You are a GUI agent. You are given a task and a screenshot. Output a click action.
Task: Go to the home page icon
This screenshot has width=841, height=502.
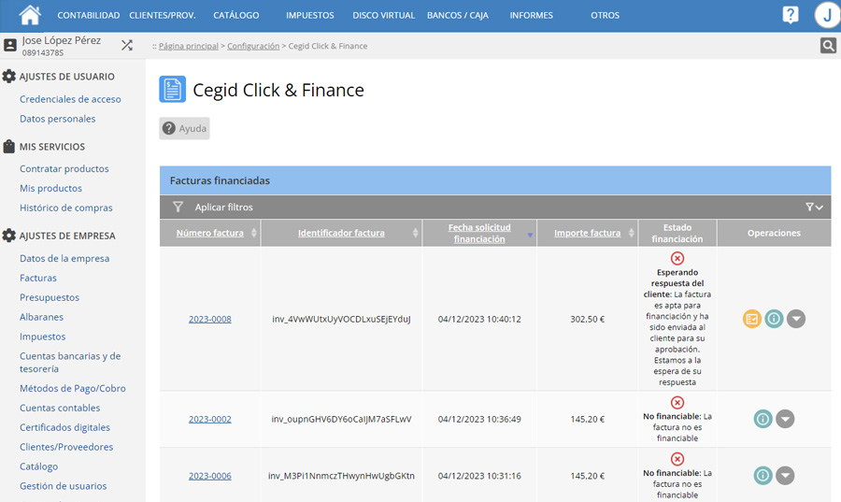coord(30,15)
